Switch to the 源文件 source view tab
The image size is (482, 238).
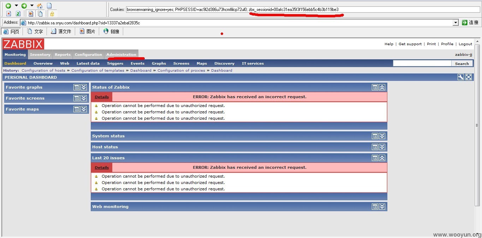pos(61,31)
